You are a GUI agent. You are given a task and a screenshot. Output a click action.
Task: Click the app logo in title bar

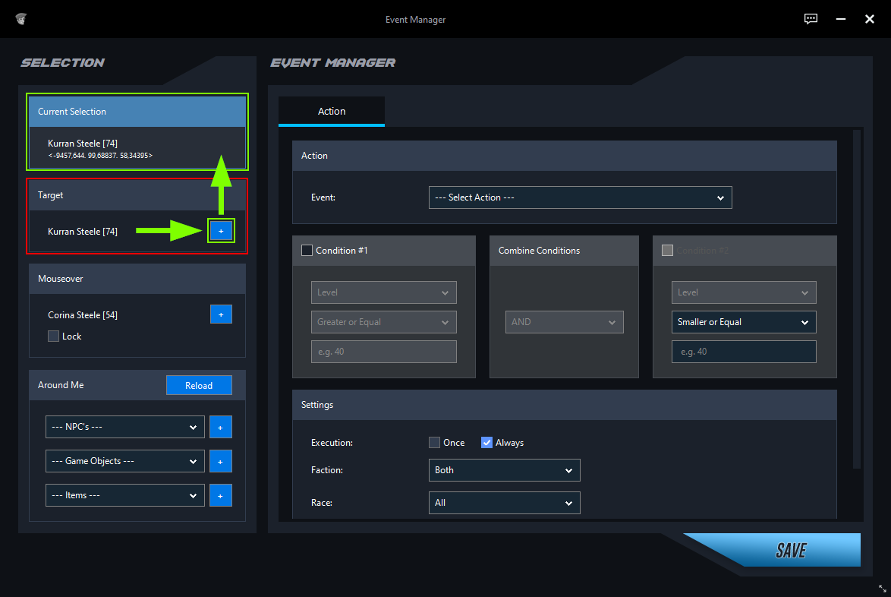coord(20,19)
